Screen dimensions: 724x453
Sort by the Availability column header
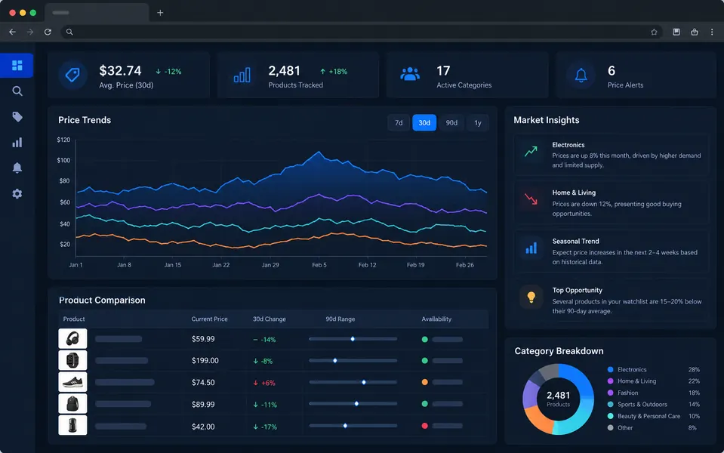coord(436,319)
